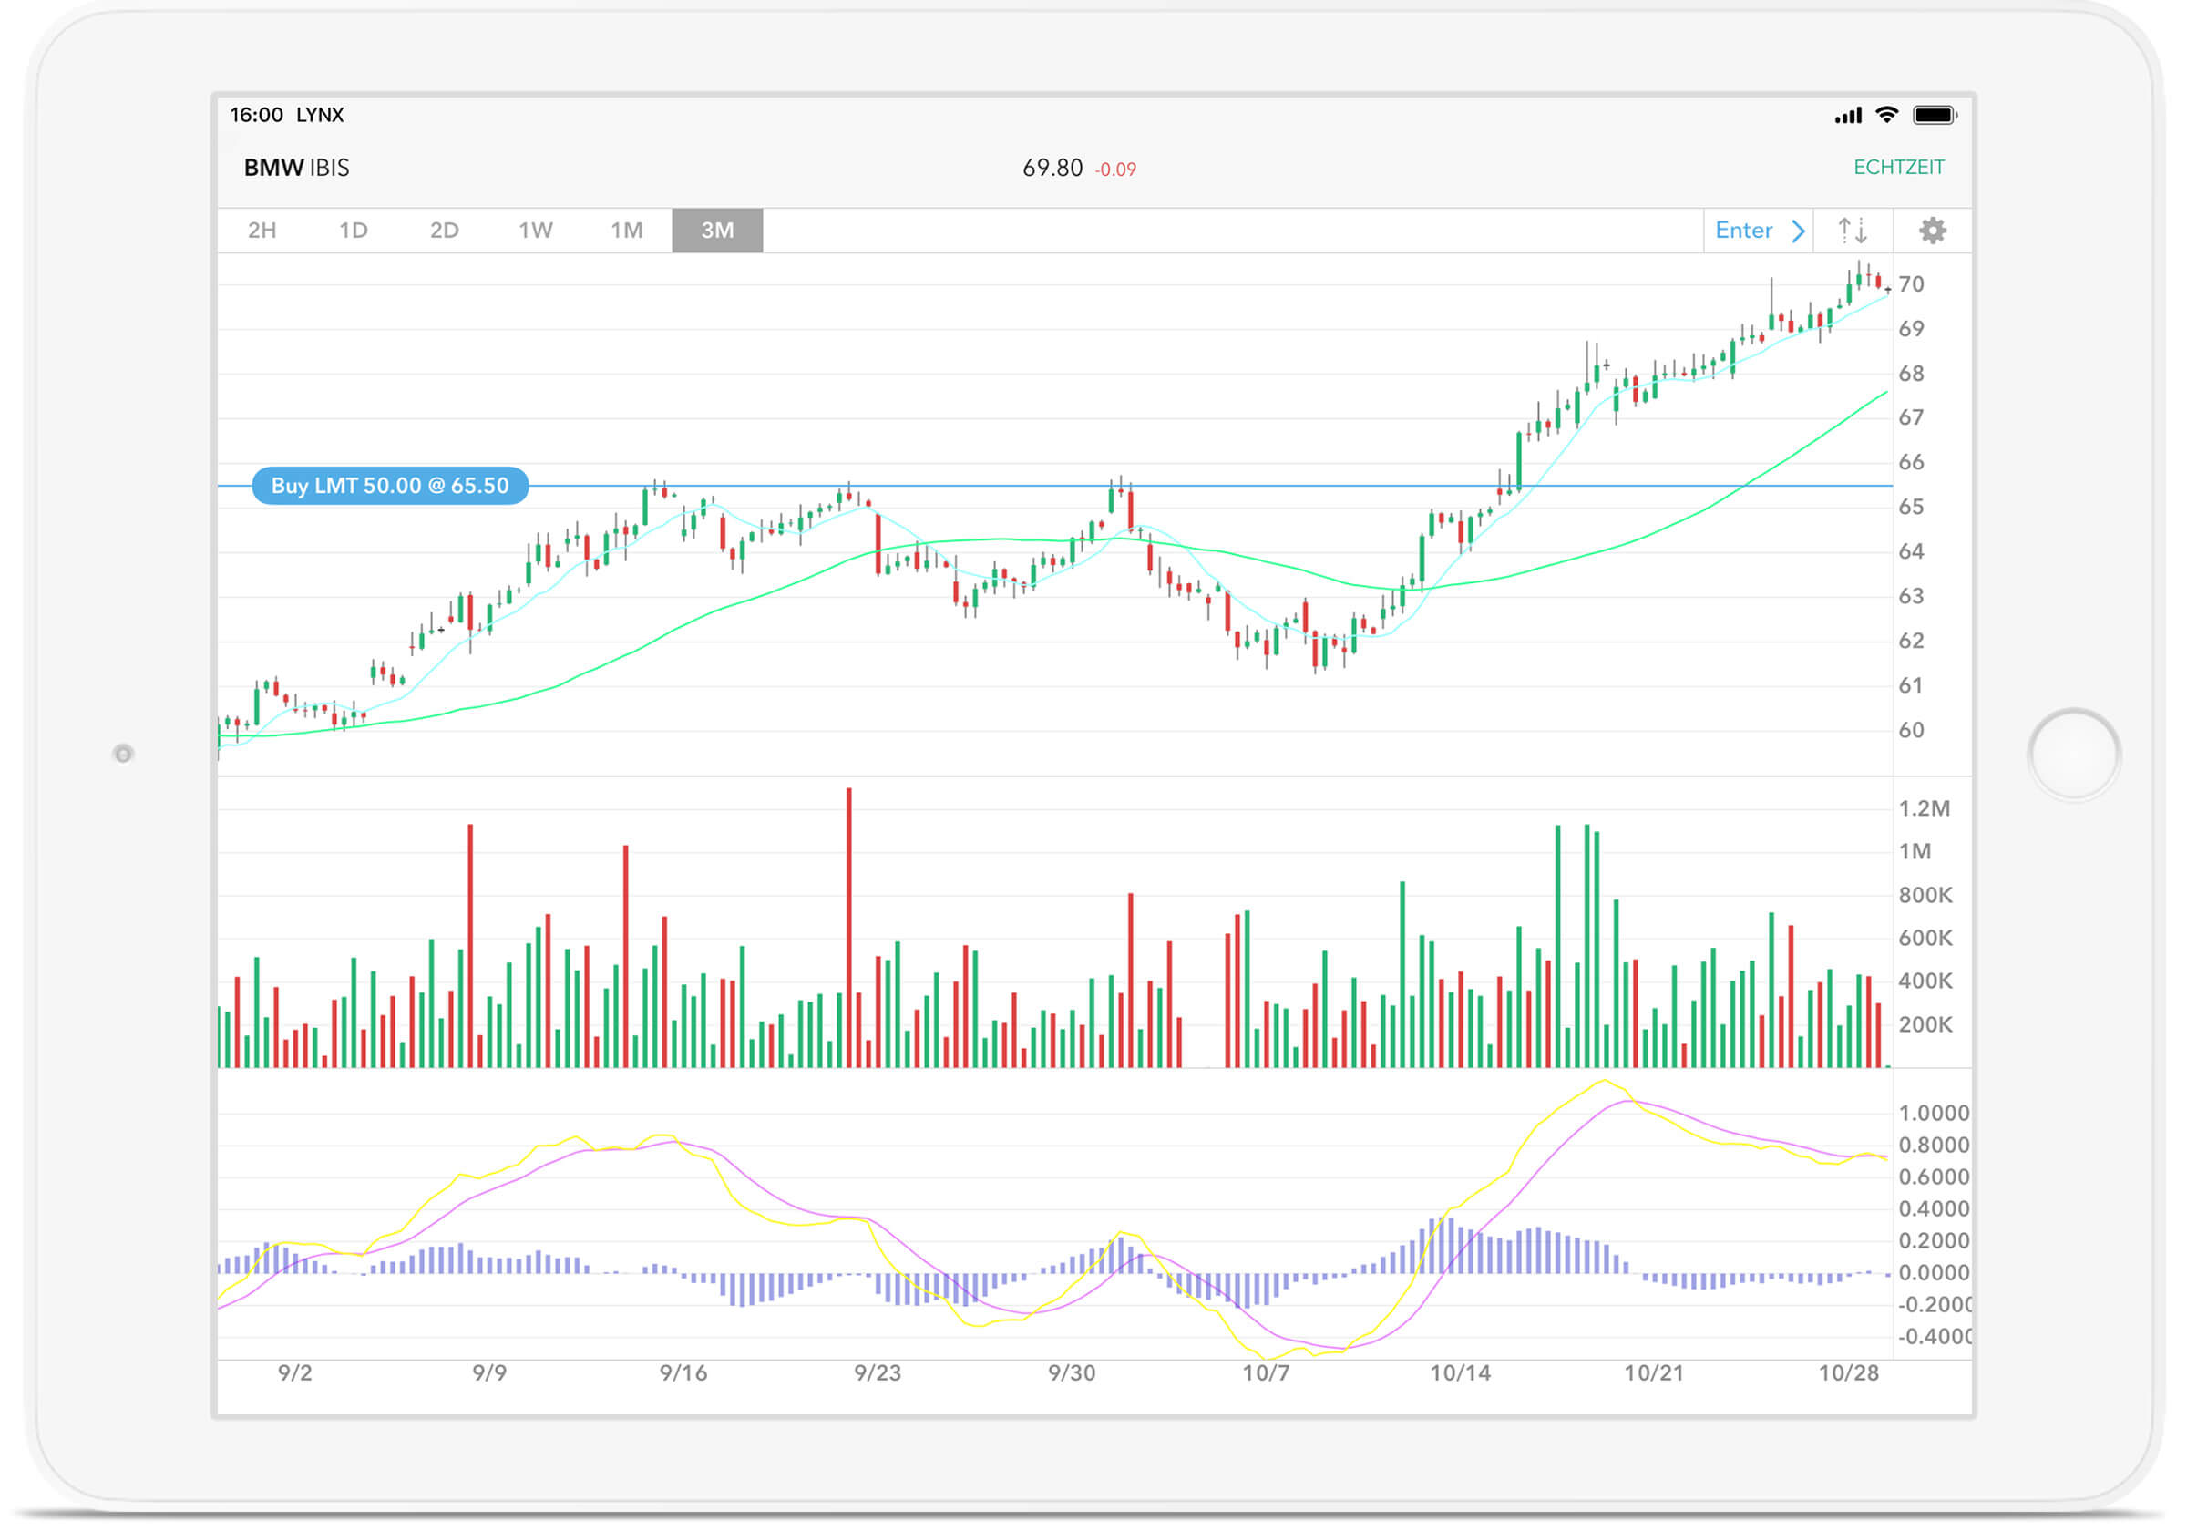Expand the Enter order panel via chevron
The width and height of the screenshot is (2187, 1531).
click(1799, 230)
